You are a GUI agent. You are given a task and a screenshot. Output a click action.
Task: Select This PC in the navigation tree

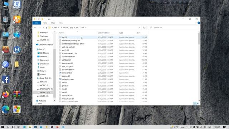click(x=42, y=49)
